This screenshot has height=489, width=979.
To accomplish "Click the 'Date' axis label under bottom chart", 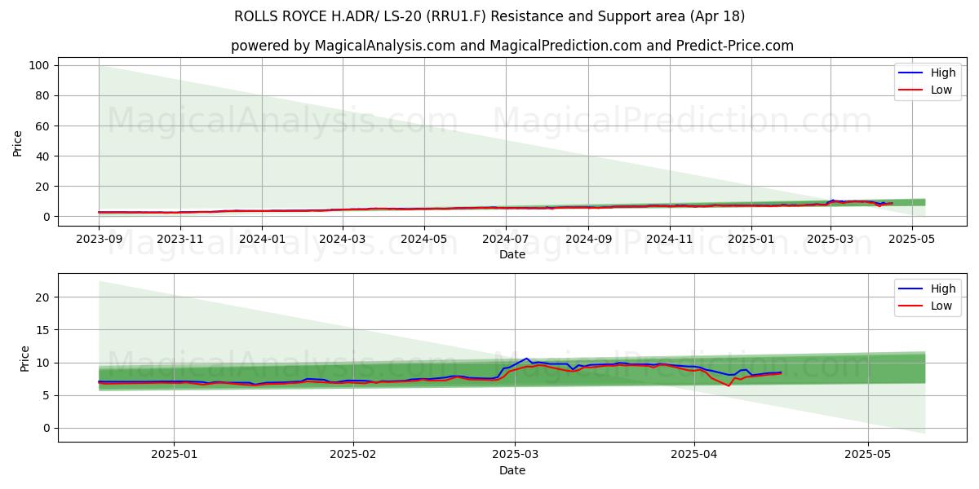I will (512, 470).
